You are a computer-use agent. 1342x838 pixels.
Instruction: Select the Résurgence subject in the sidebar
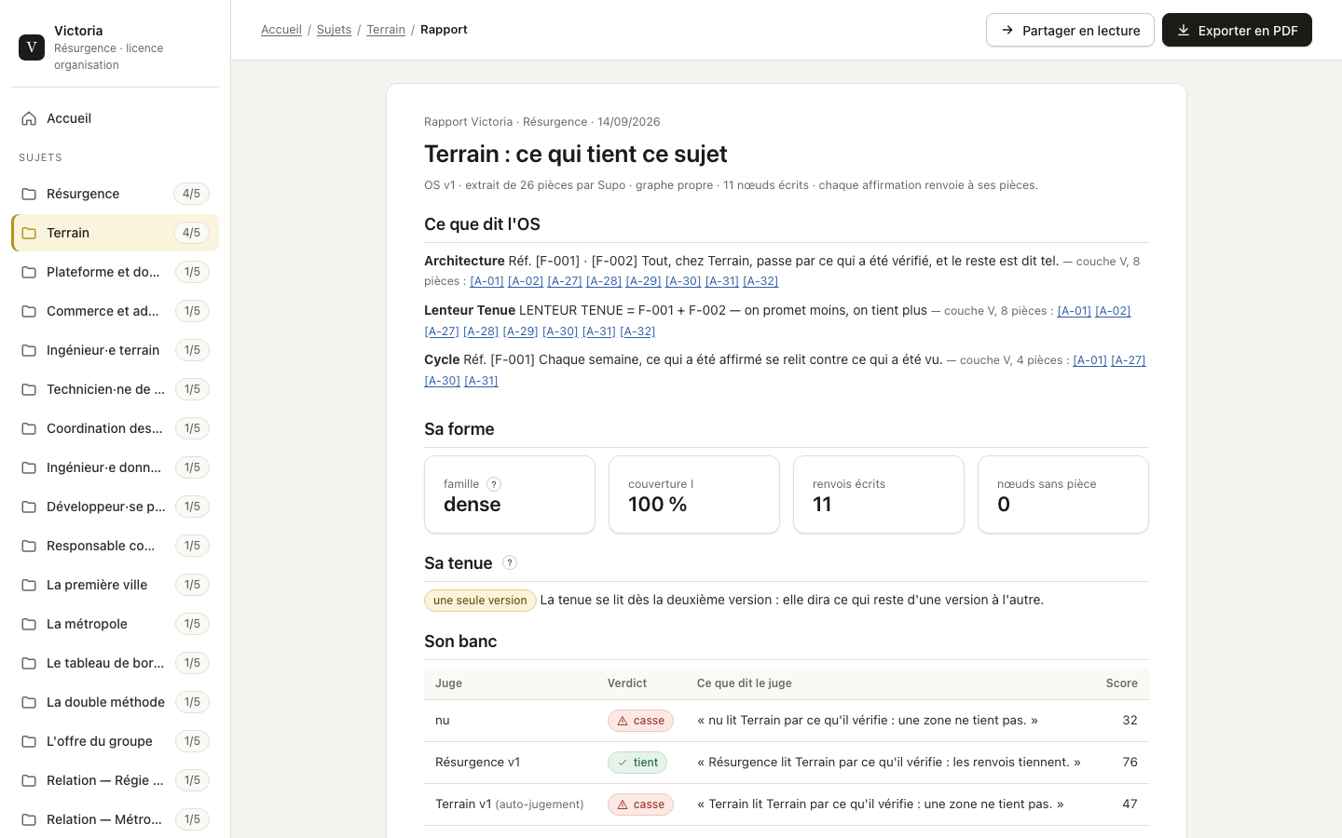click(115, 194)
